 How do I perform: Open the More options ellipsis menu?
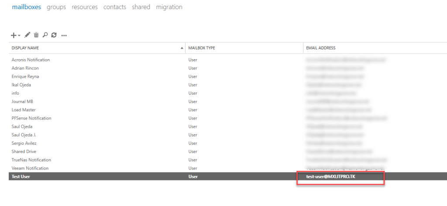coord(64,36)
